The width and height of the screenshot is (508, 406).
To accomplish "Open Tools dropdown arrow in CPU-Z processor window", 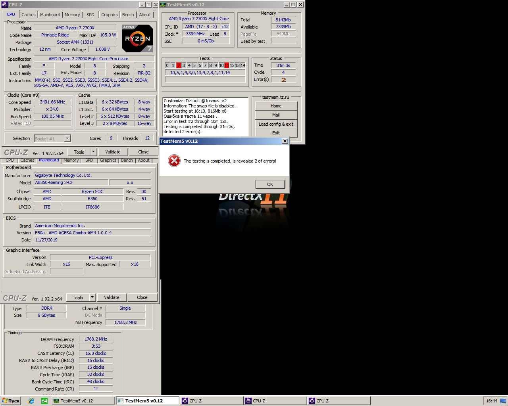I will pyautogui.click(x=93, y=152).
